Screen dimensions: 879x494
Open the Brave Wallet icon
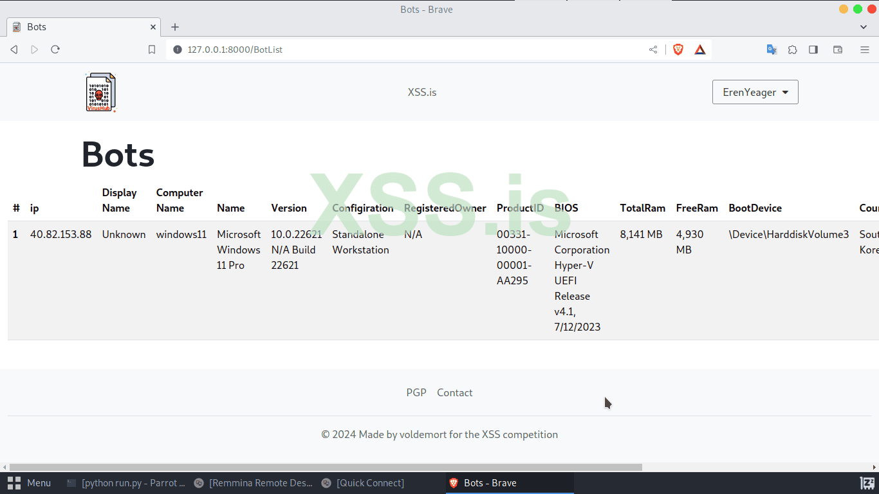[837, 49]
